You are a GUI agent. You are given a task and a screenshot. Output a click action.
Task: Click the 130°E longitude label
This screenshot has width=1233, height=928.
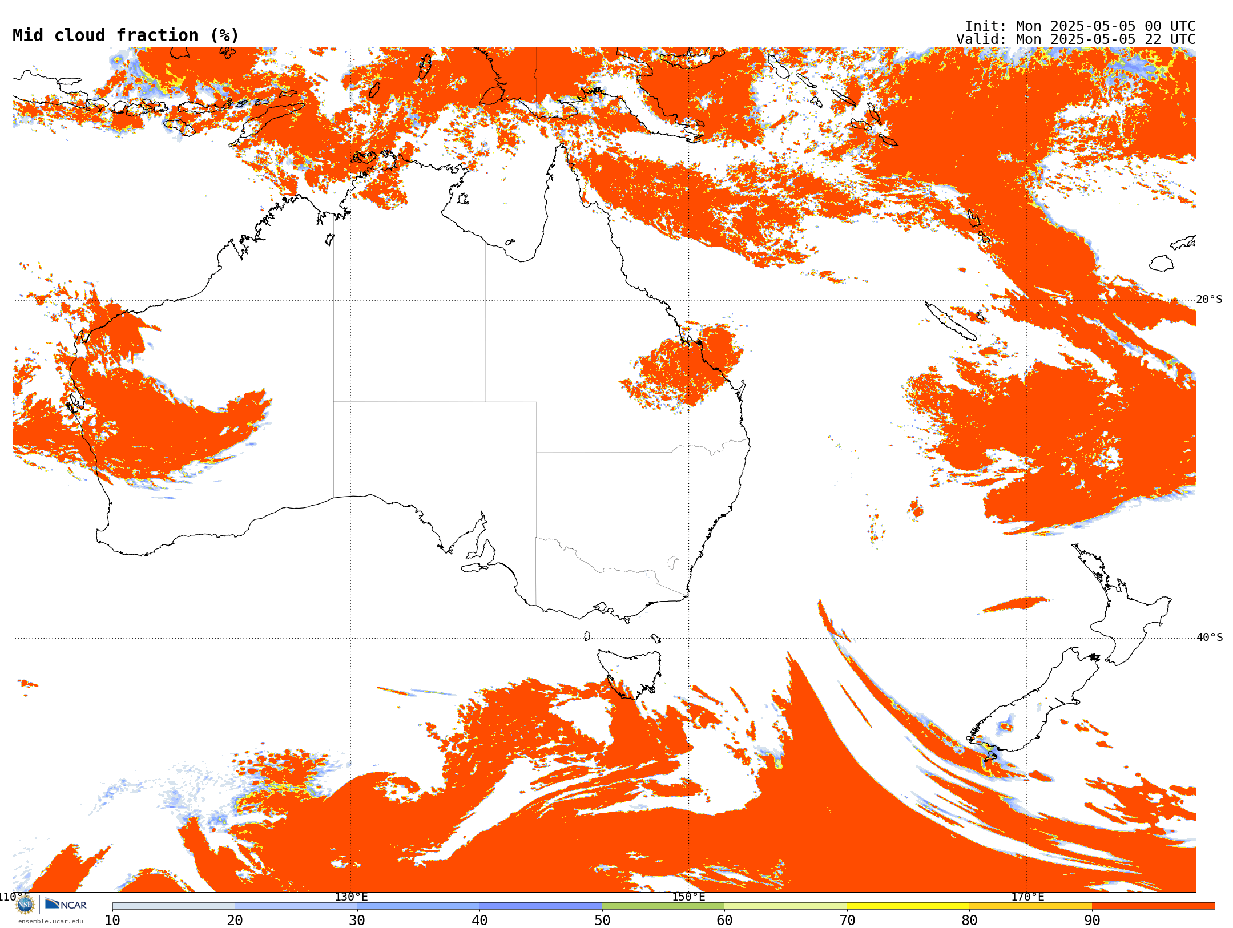[x=351, y=897]
